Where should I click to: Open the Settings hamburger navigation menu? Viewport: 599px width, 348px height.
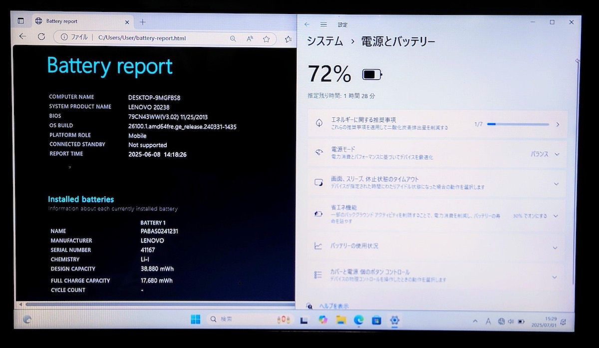point(323,24)
